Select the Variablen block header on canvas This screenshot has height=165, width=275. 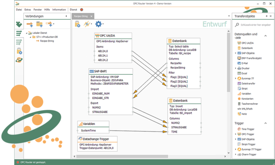[93, 124]
